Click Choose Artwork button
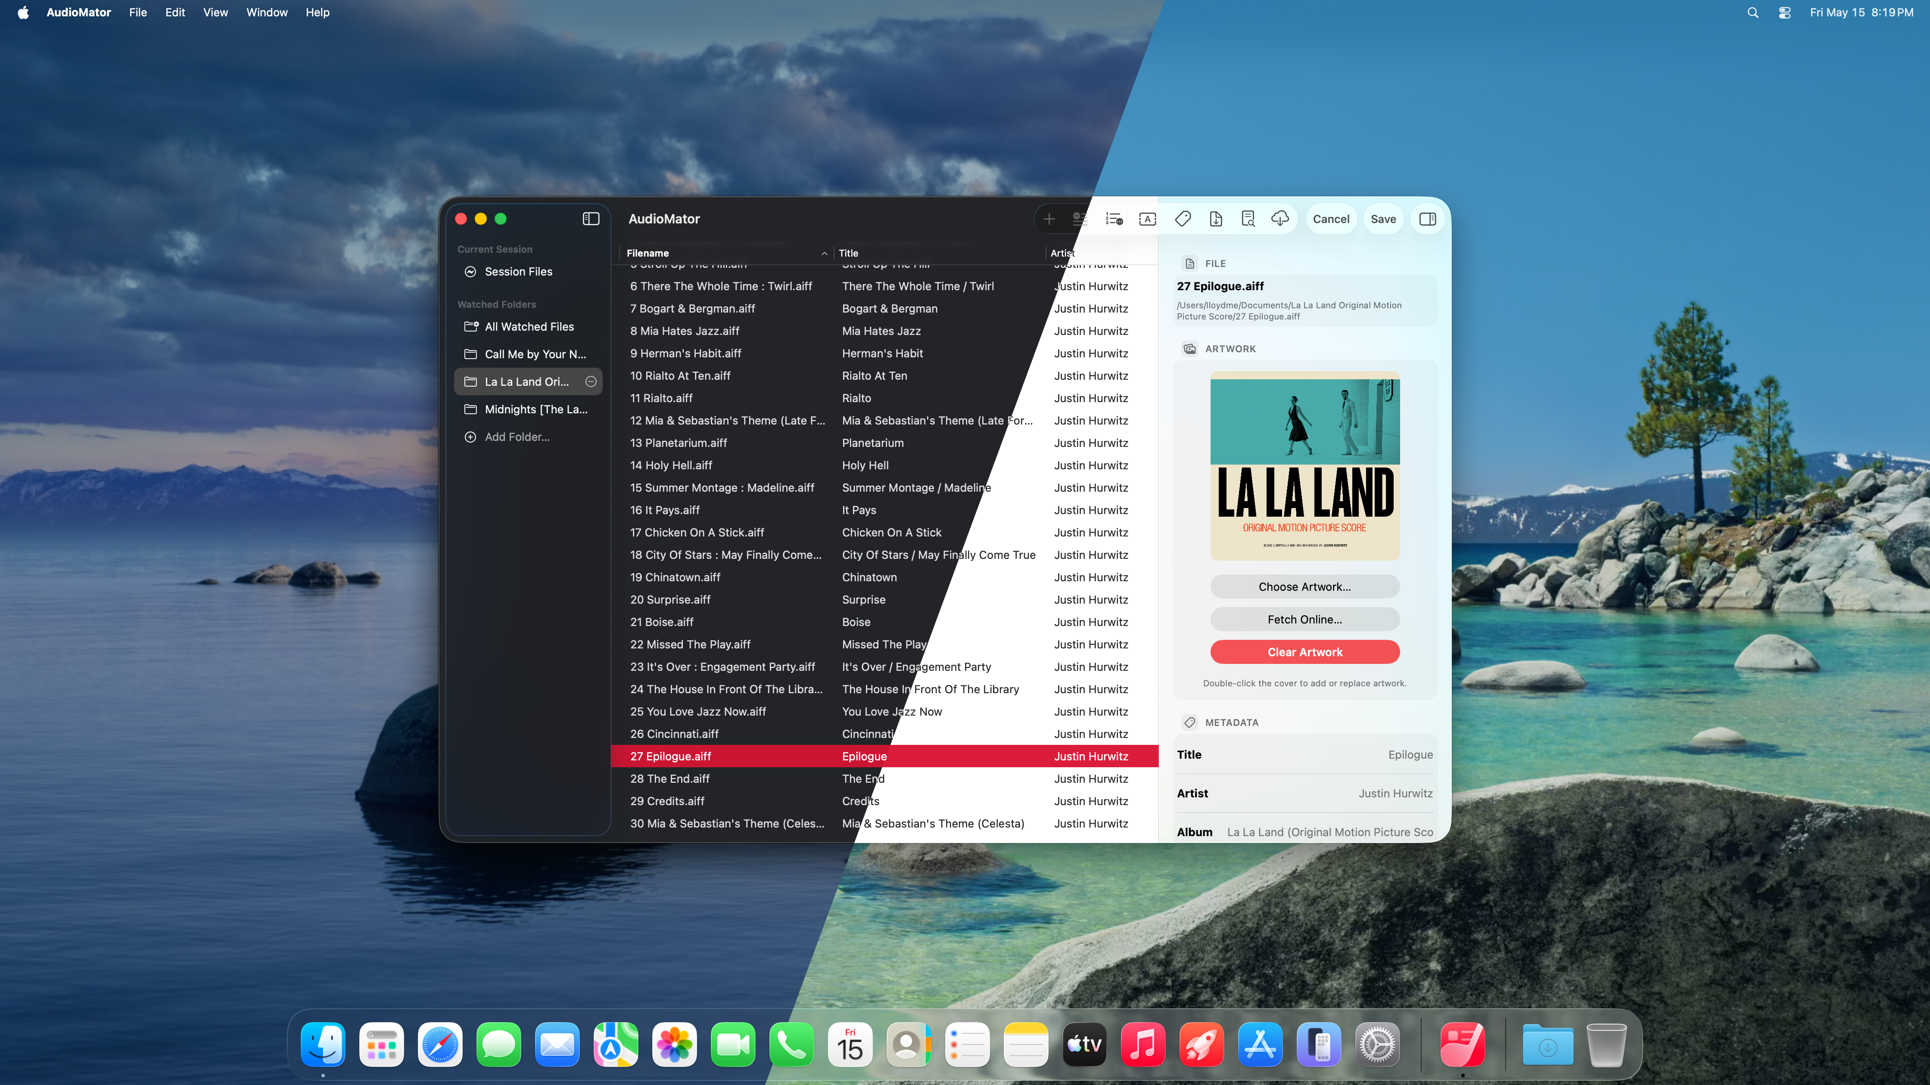This screenshot has width=1930, height=1085. tap(1304, 586)
